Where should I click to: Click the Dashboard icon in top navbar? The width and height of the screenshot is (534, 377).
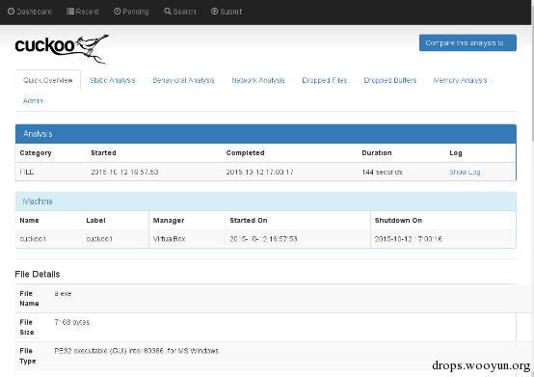pos(11,12)
